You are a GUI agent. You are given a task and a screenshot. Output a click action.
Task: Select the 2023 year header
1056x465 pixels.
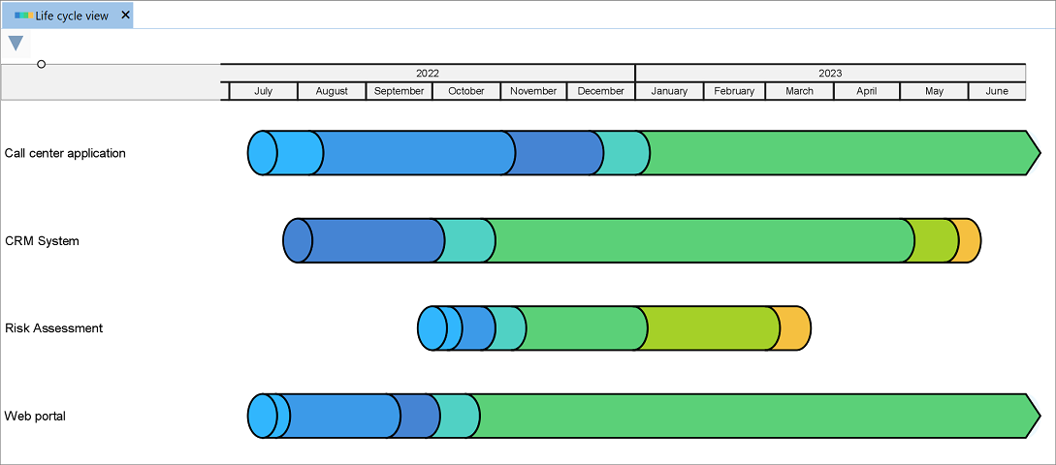pos(829,73)
